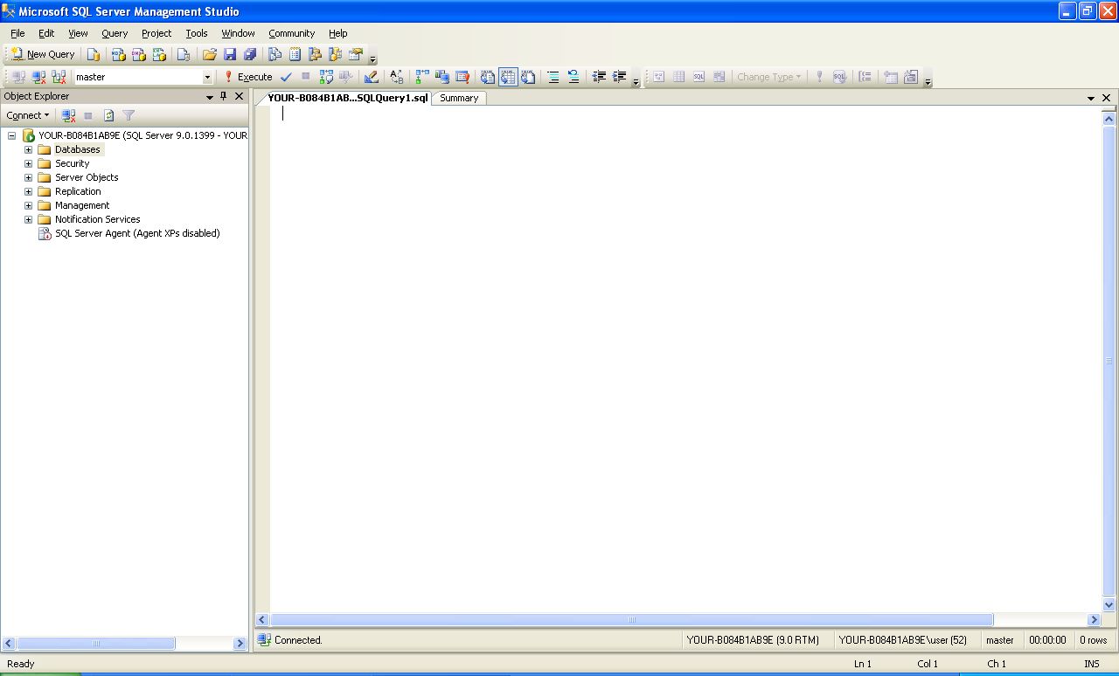Show the Registered Servers window
Screen dimensions: 1119x676
275,54
